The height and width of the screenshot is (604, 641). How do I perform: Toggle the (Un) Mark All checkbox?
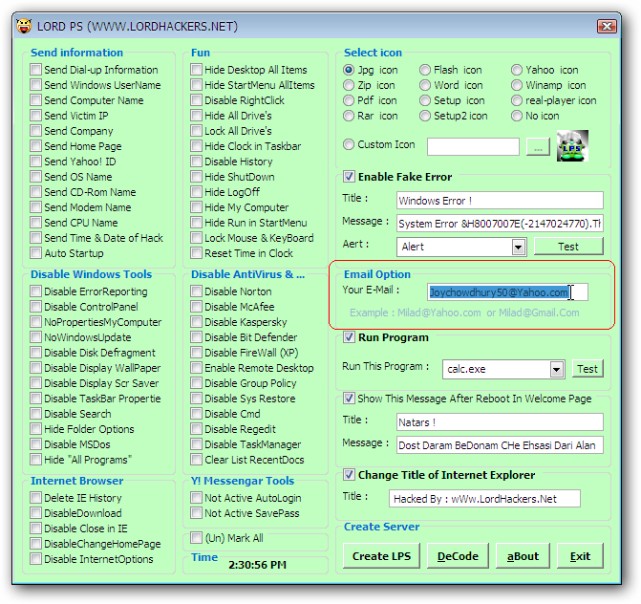point(196,537)
